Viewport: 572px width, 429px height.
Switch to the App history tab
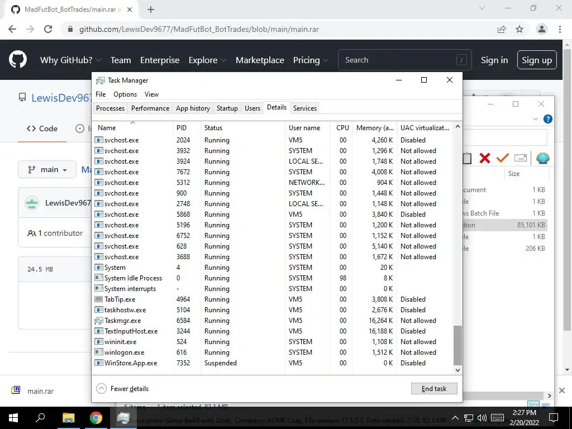click(193, 108)
